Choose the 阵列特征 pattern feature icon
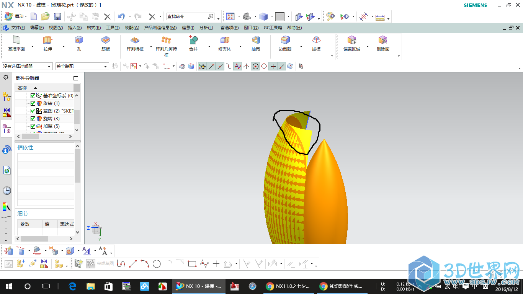 (x=135, y=40)
